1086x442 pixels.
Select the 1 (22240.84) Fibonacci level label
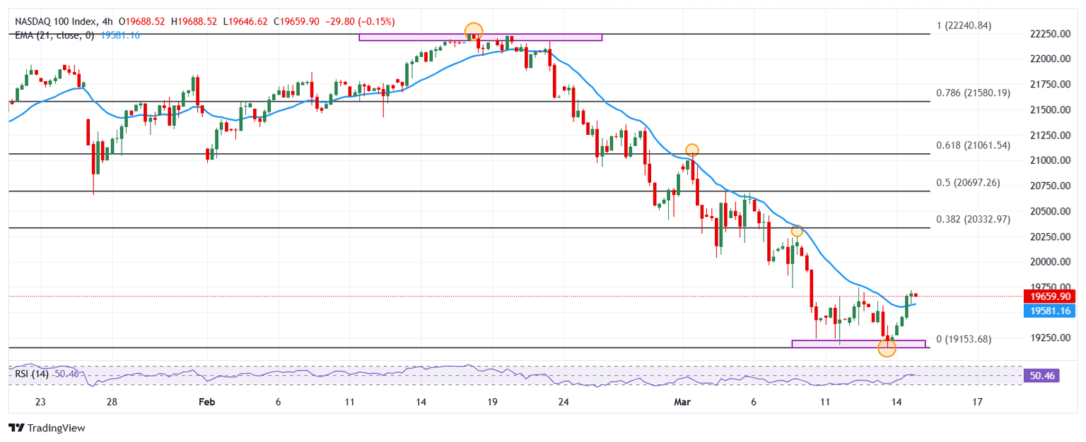(964, 25)
